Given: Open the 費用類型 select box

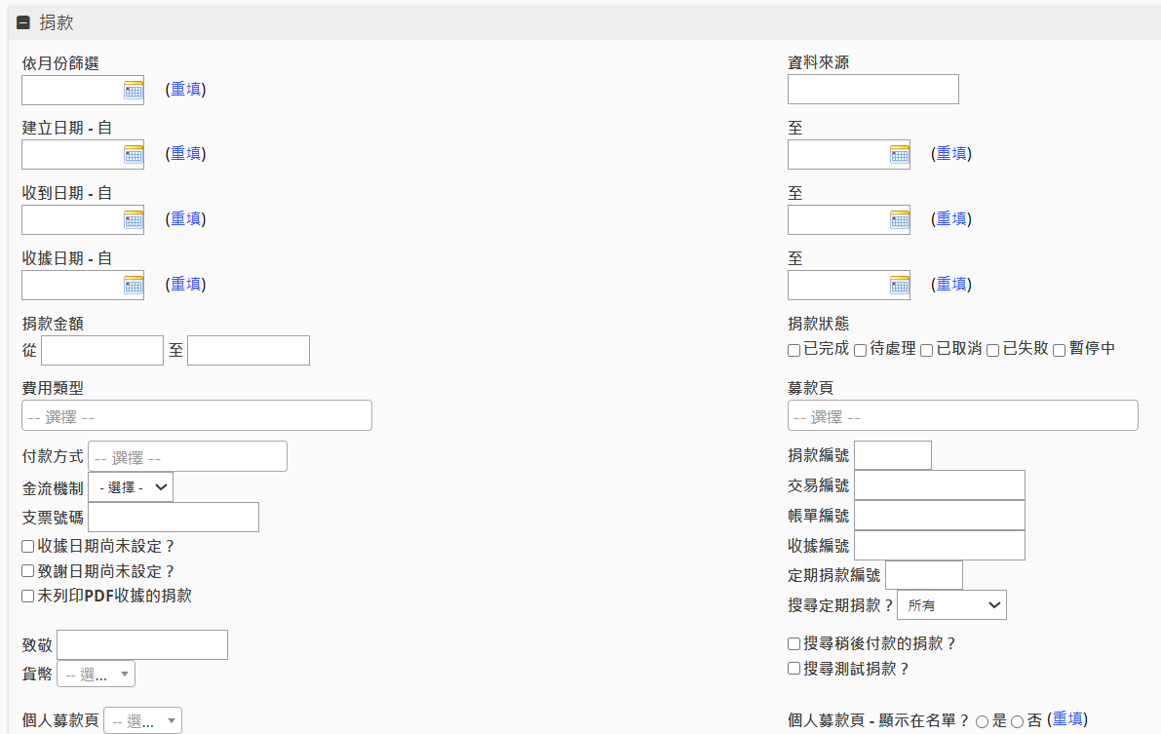Looking at the screenshot, I should tap(196, 416).
